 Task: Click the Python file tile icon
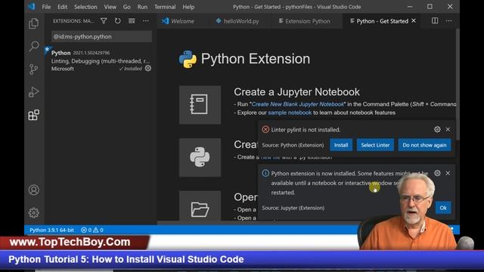(x=200, y=157)
